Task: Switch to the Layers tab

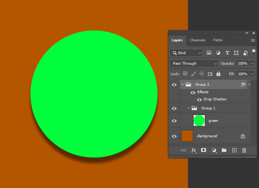Action: pos(177,40)
